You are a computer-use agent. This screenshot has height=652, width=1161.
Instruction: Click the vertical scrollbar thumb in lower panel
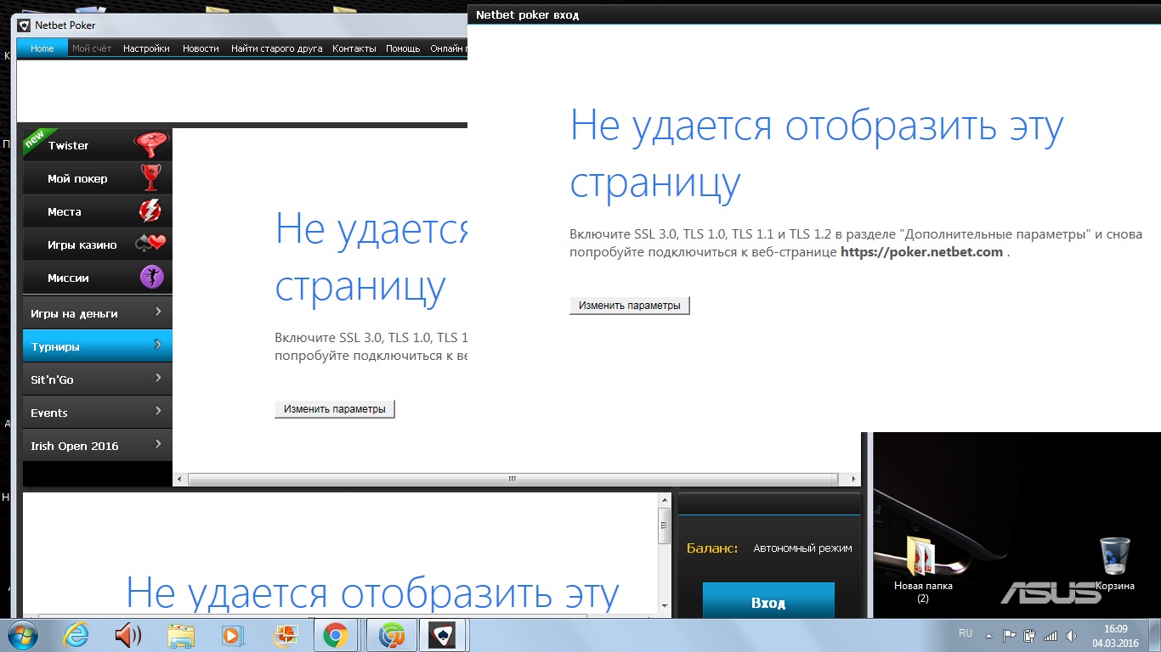665,526
